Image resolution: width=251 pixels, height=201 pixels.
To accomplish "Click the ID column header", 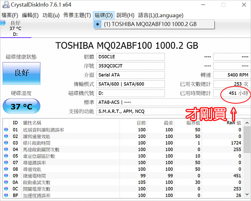I will click(15, 123).
